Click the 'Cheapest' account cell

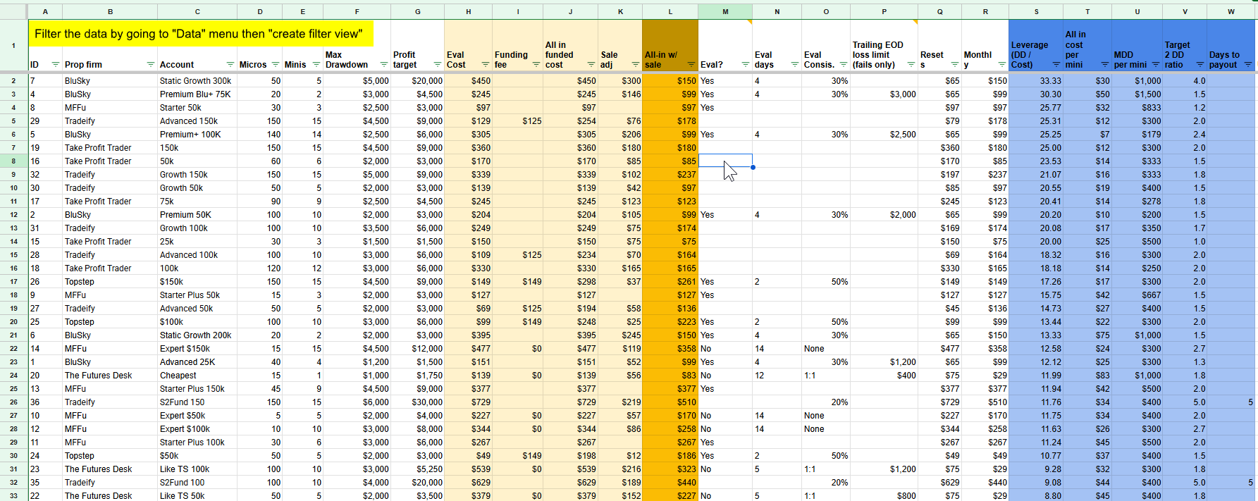pos(197,375)
